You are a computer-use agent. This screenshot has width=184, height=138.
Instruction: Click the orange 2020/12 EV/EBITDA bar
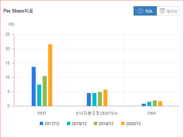(105, 98)
